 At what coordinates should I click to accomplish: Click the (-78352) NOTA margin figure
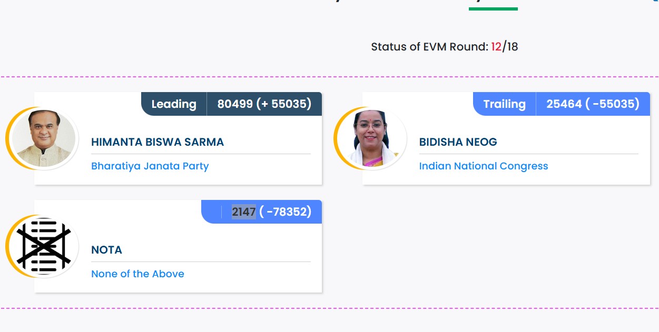[x=285, y=212]
